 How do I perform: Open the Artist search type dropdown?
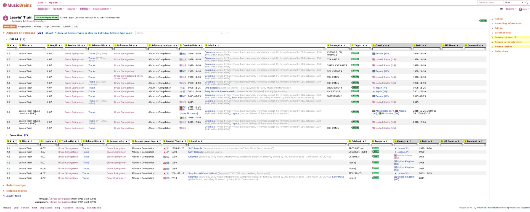(x=514, y=2)
